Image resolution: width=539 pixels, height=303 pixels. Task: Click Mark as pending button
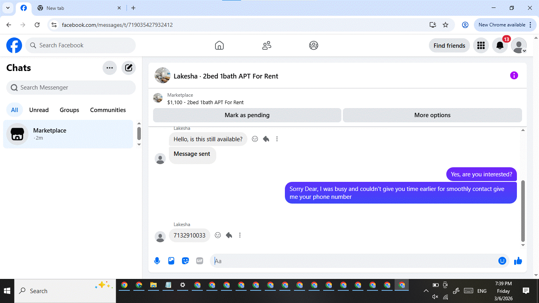tap(247, 115)
